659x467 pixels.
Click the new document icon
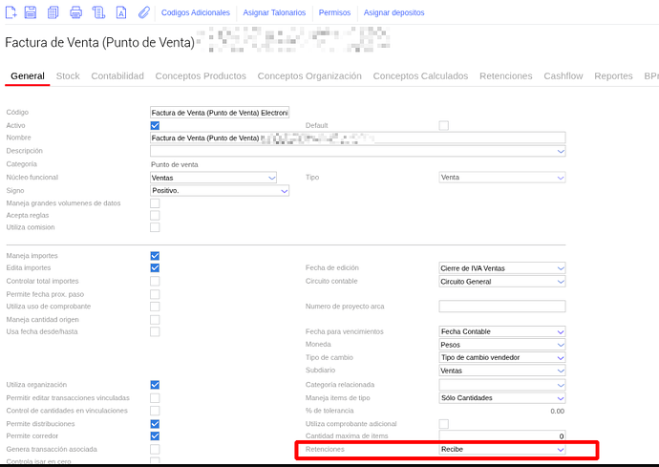[x=11, y=12]
